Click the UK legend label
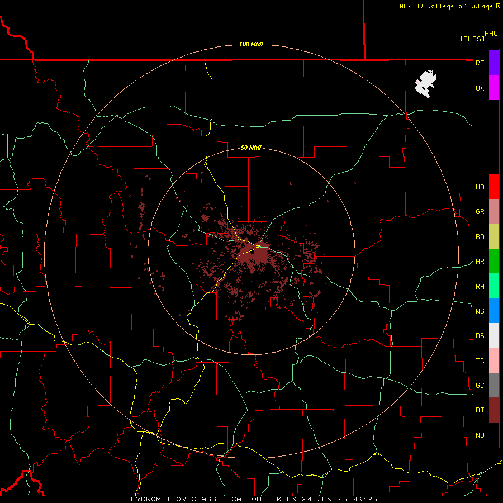The width and height of the screenshot is (503, 503). point(480,88)
